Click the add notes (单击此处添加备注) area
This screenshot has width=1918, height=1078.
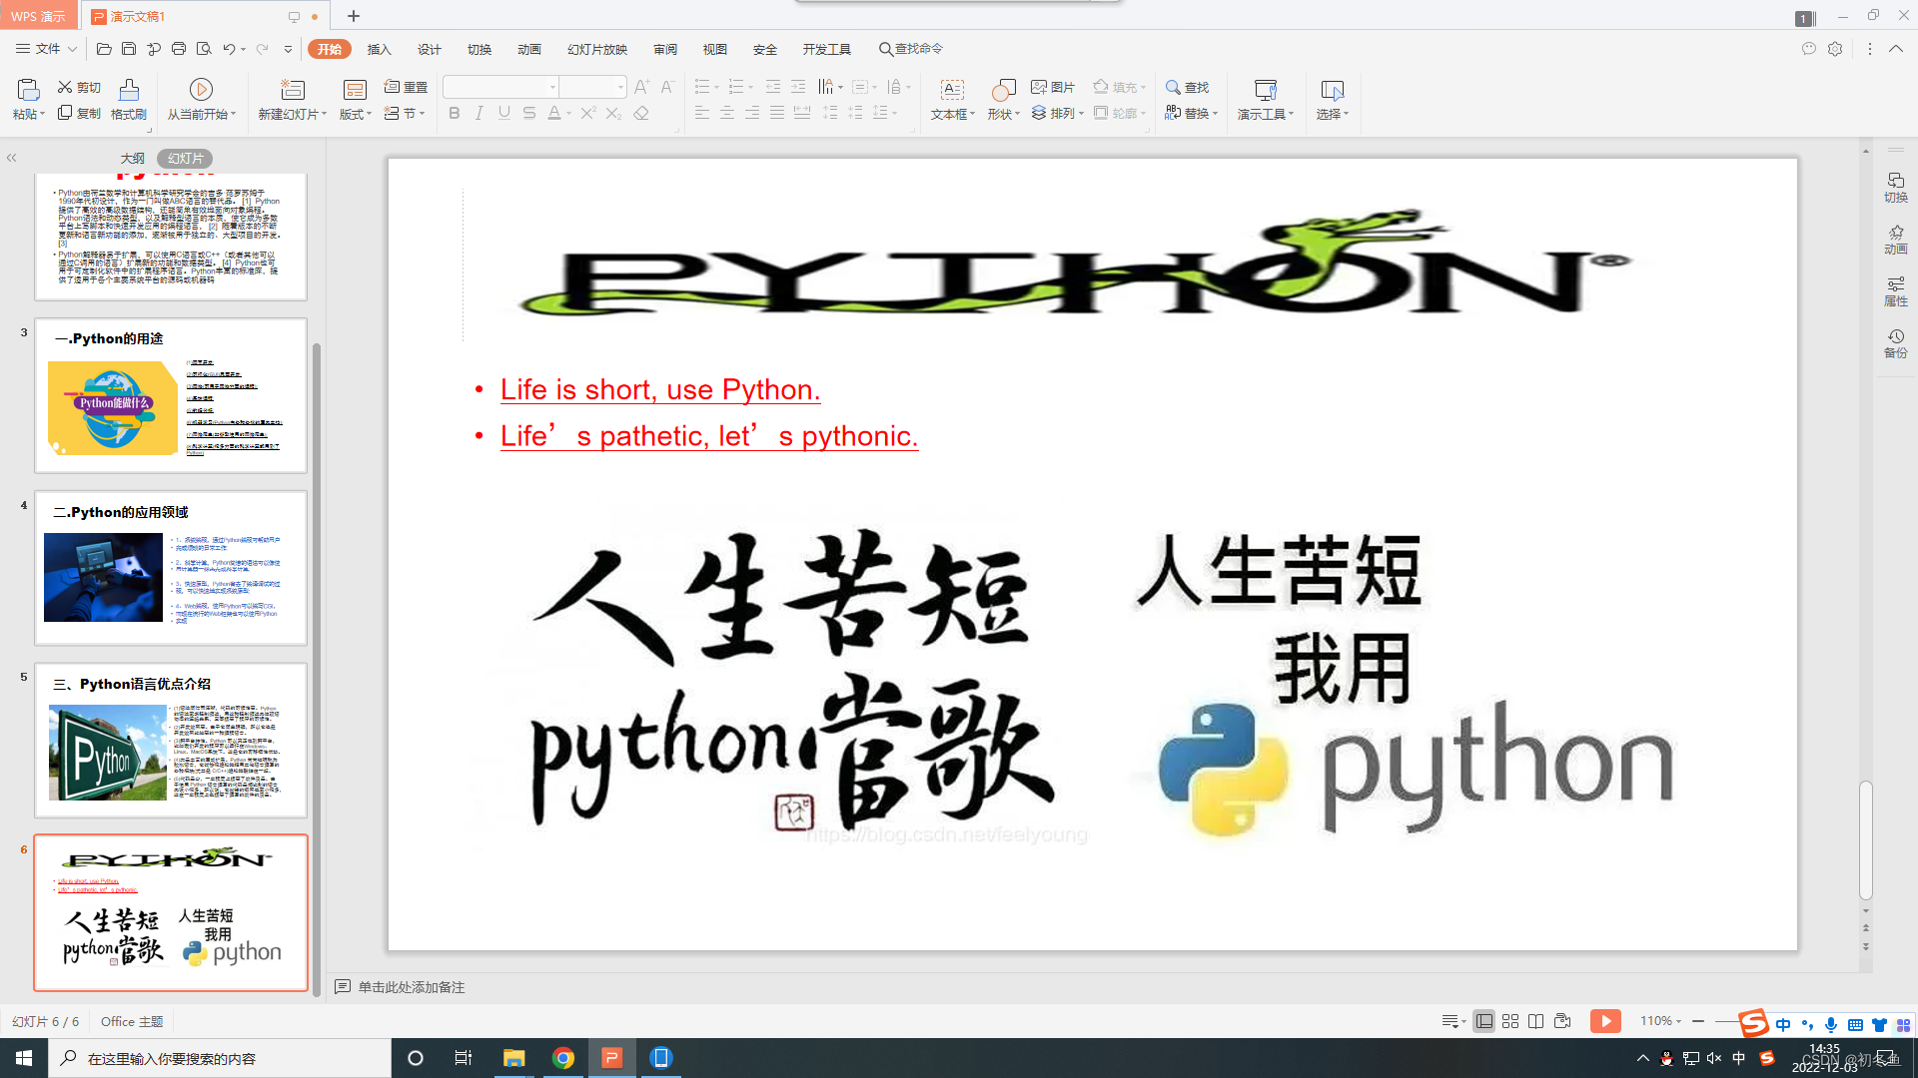(x=412, y=987)
